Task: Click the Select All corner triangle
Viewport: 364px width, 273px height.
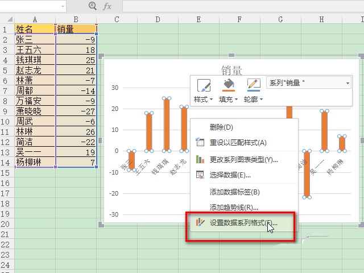Action: (6, 20)
